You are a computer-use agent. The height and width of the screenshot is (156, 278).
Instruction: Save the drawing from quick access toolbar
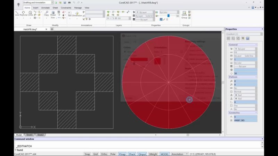tap(64, 2)
